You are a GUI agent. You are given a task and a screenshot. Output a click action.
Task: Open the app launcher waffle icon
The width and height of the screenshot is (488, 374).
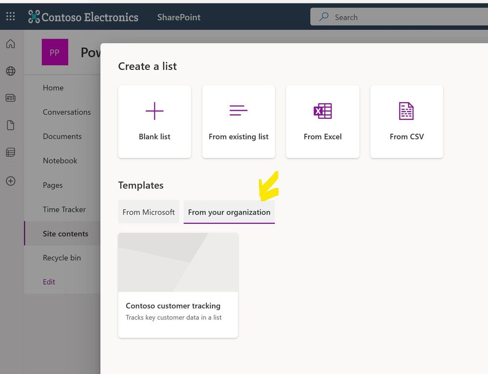[11, 16]
